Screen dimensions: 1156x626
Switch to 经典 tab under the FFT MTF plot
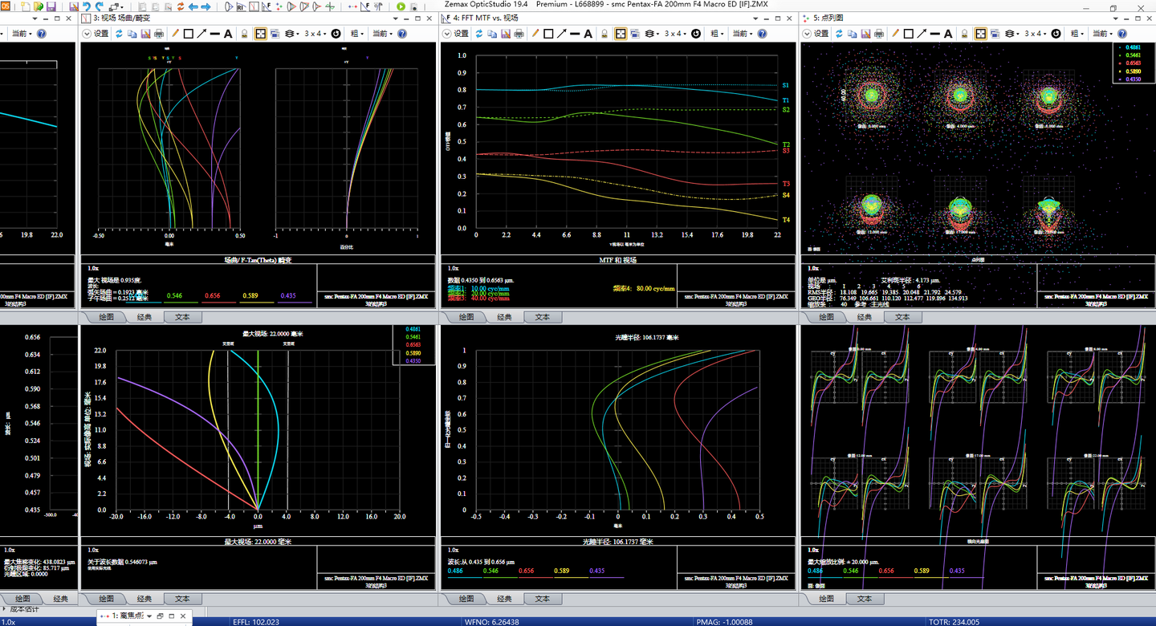click(x=504, y=317)
